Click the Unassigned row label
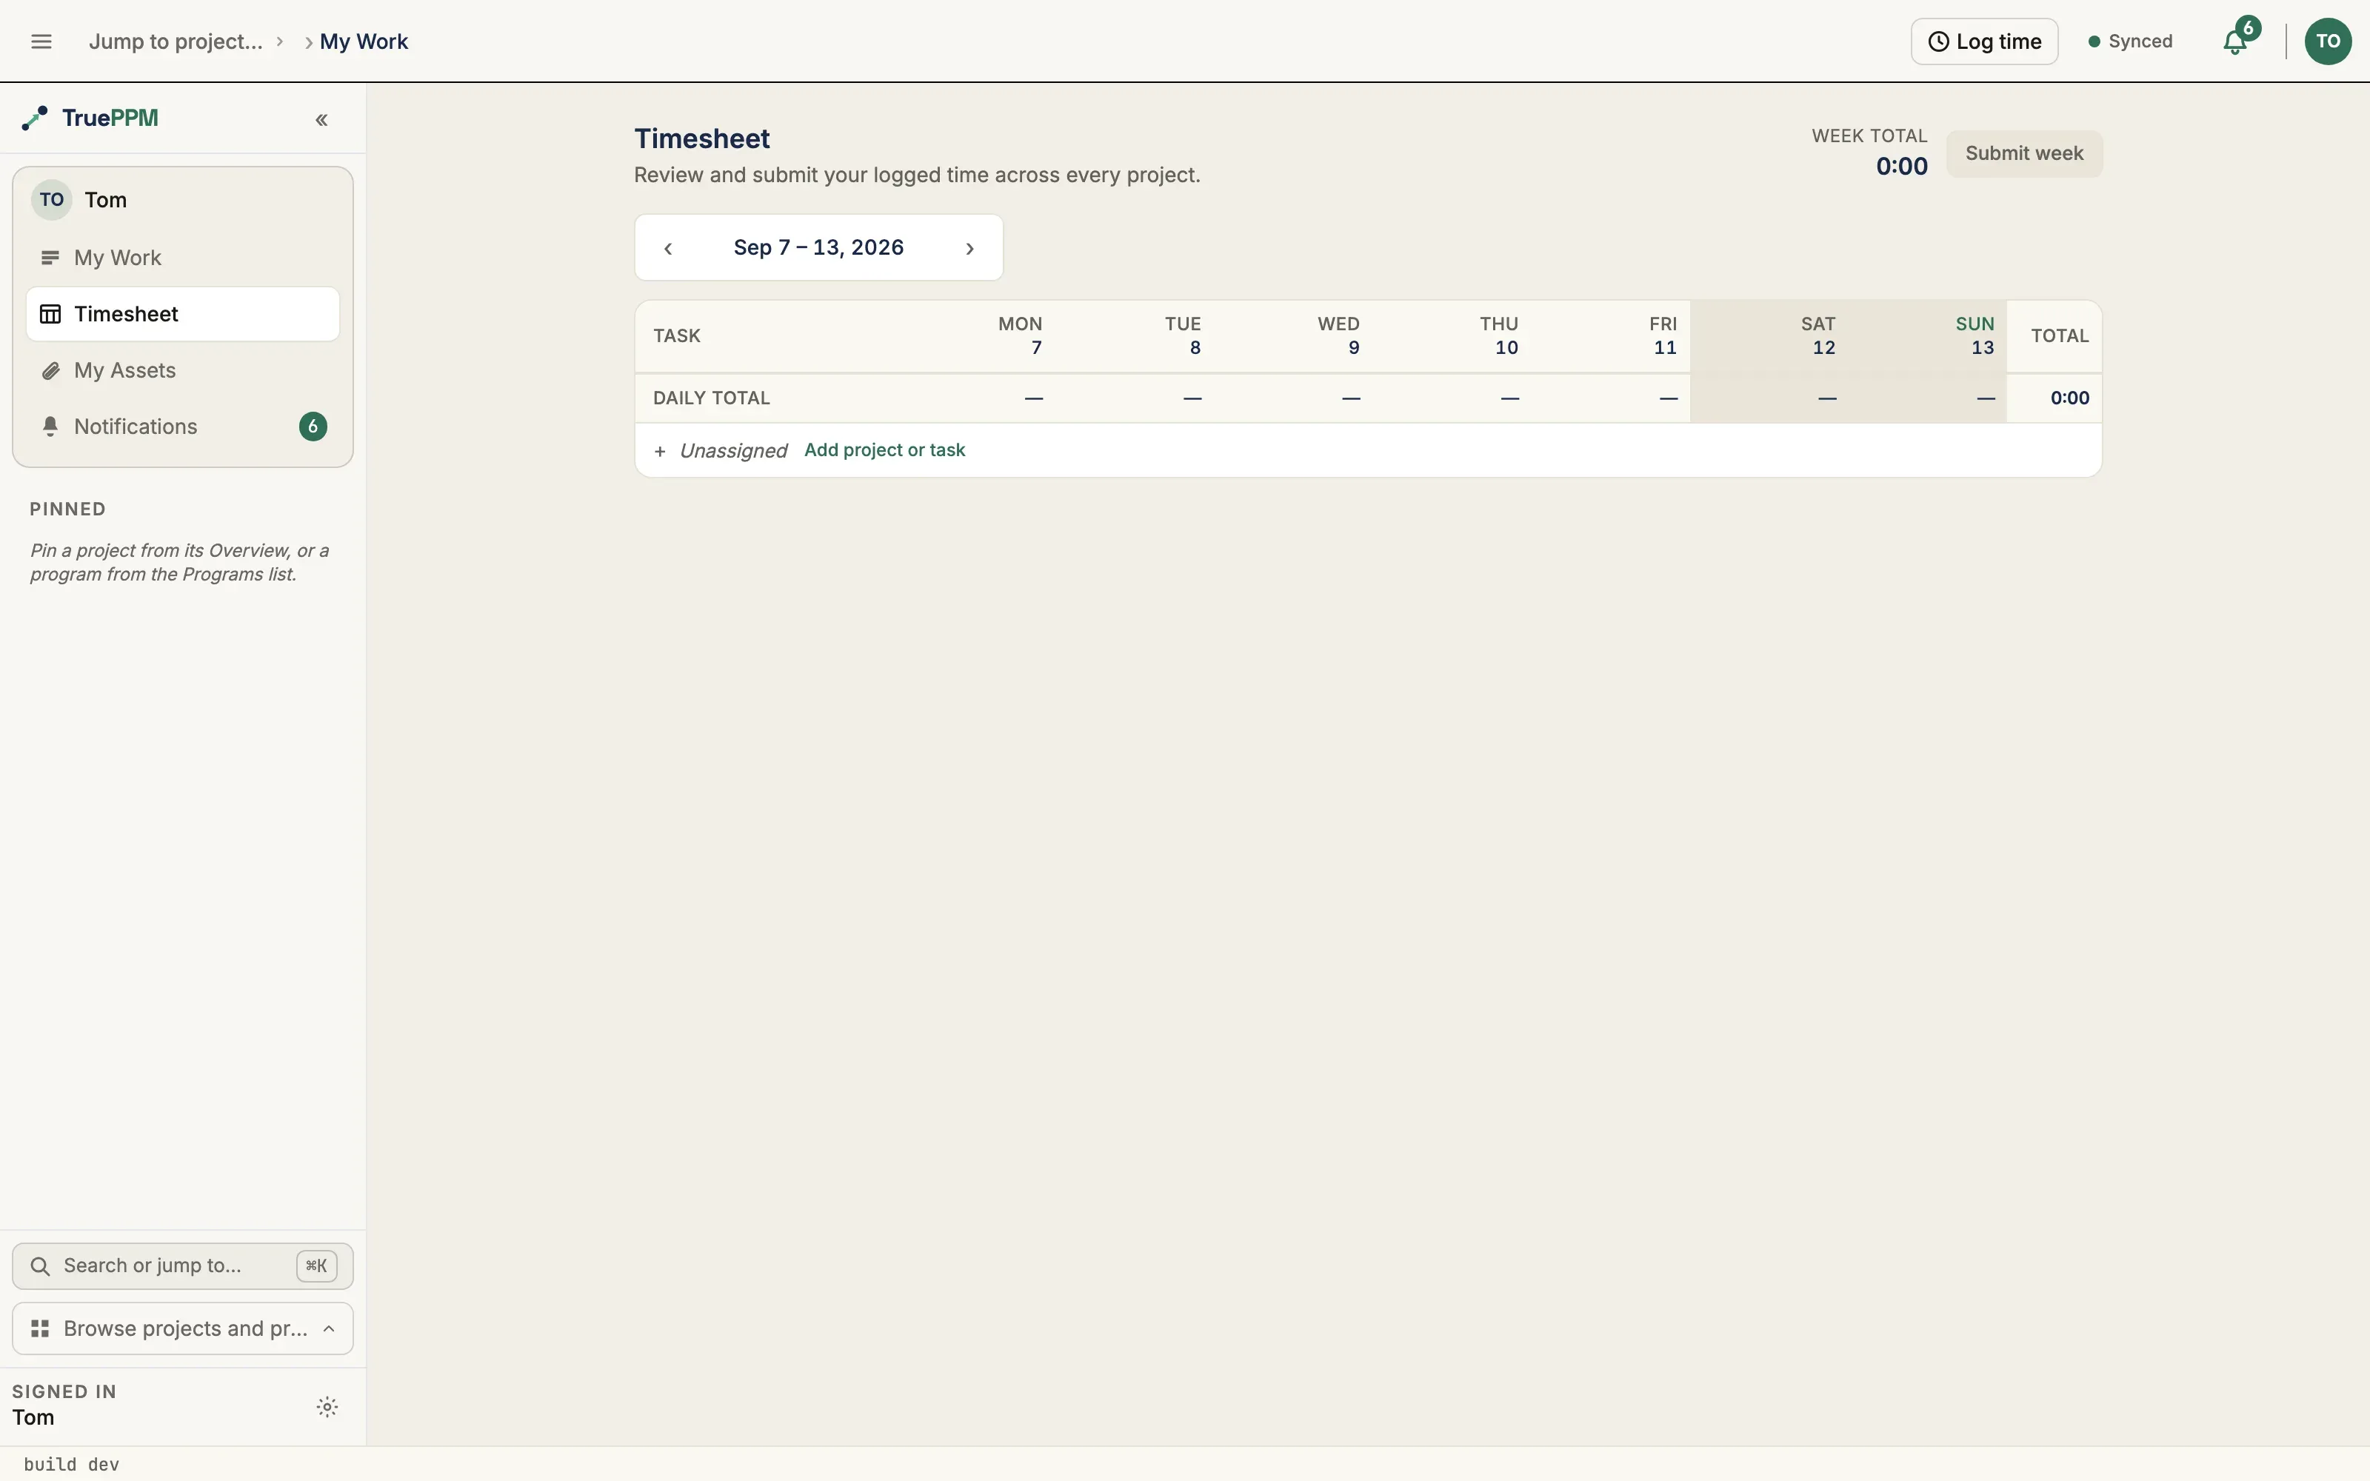The height and width of the screenshot is (1481, 2370). point(732,450)
